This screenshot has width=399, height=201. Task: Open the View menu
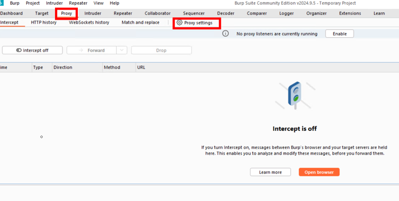tap(99, 3)
